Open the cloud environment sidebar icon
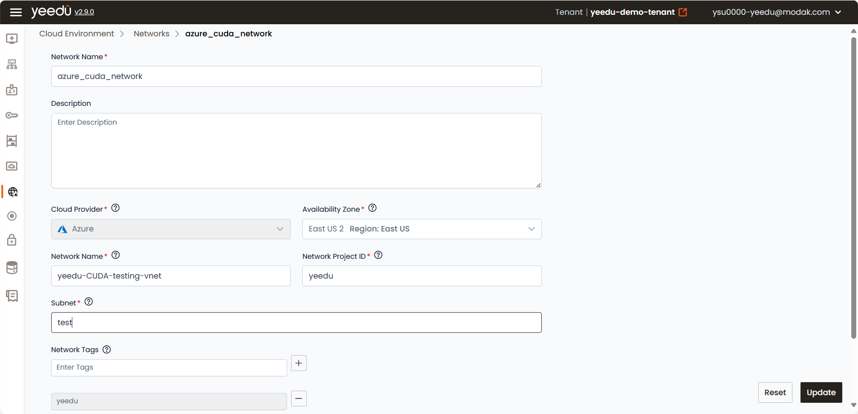The width and height of the screenshot is (858, 414). coord(12,166)
